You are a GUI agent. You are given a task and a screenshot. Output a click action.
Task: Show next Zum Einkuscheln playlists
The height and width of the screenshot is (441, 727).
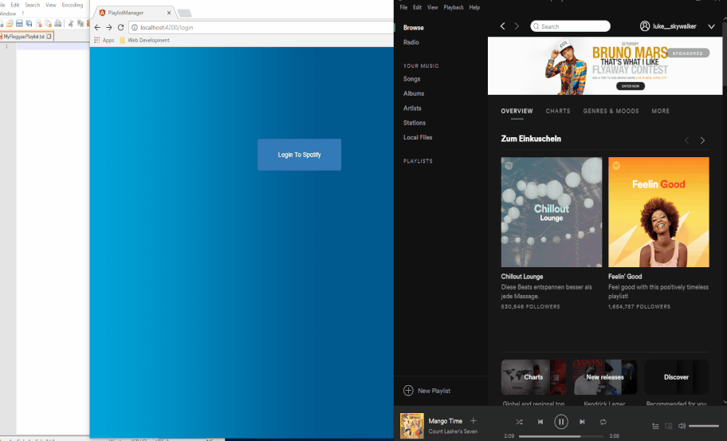coord(702,140)
